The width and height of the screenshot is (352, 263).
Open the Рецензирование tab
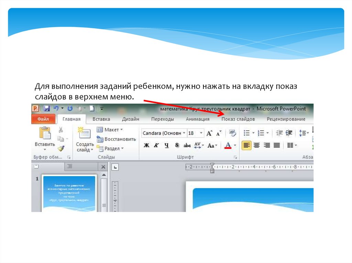point(286,119)
